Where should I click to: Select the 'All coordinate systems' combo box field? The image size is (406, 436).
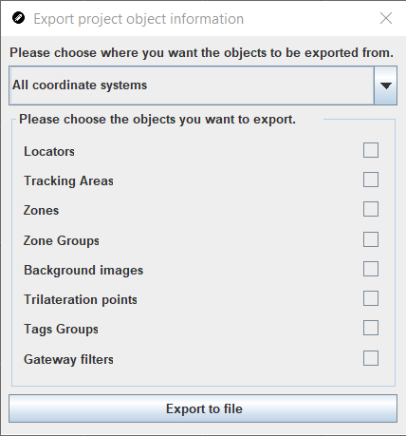pos(203,85)
